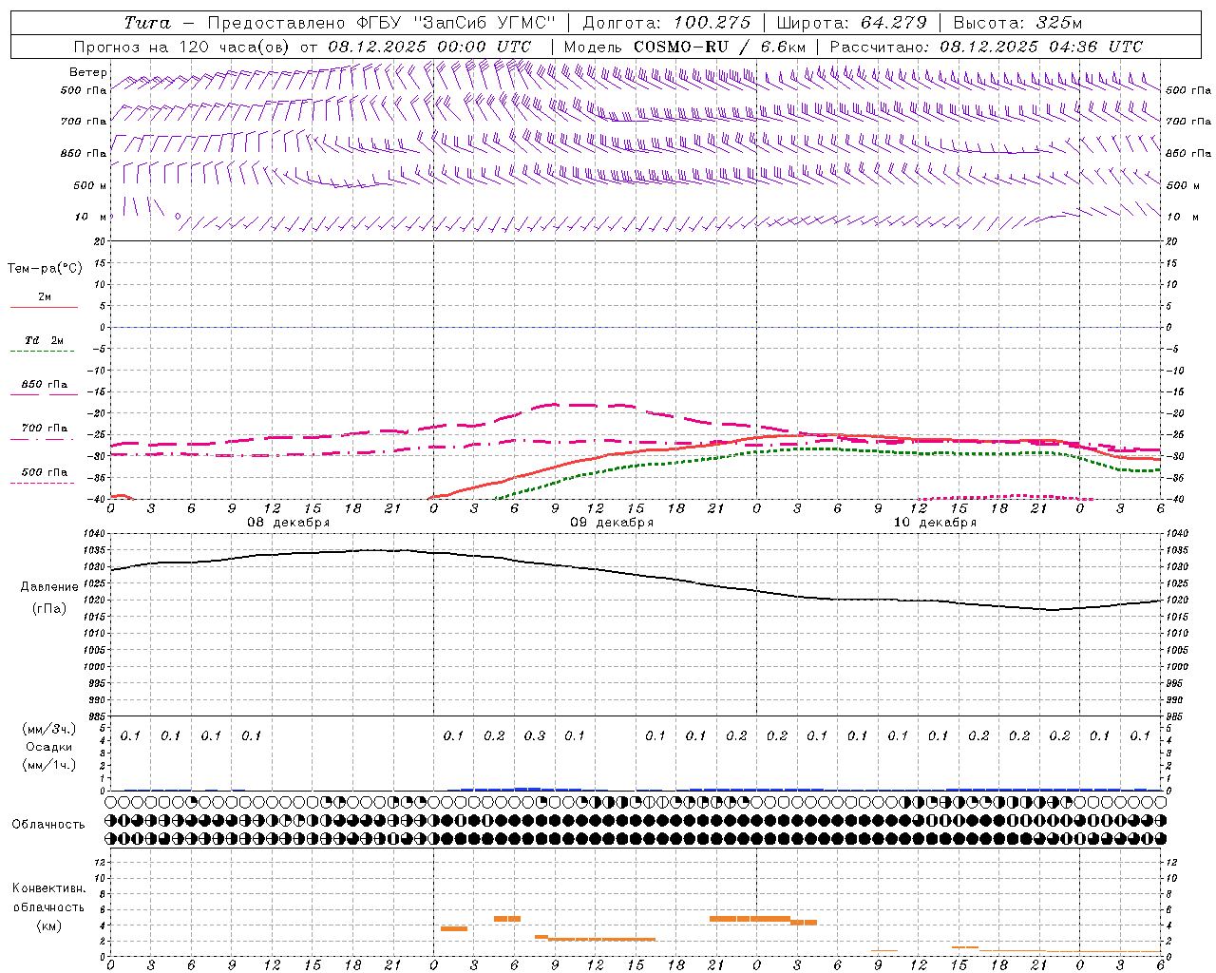Screen dimensions: 1216x973
Task: Click the "Конвективн." convective cloud label
Action: (48, 888)
